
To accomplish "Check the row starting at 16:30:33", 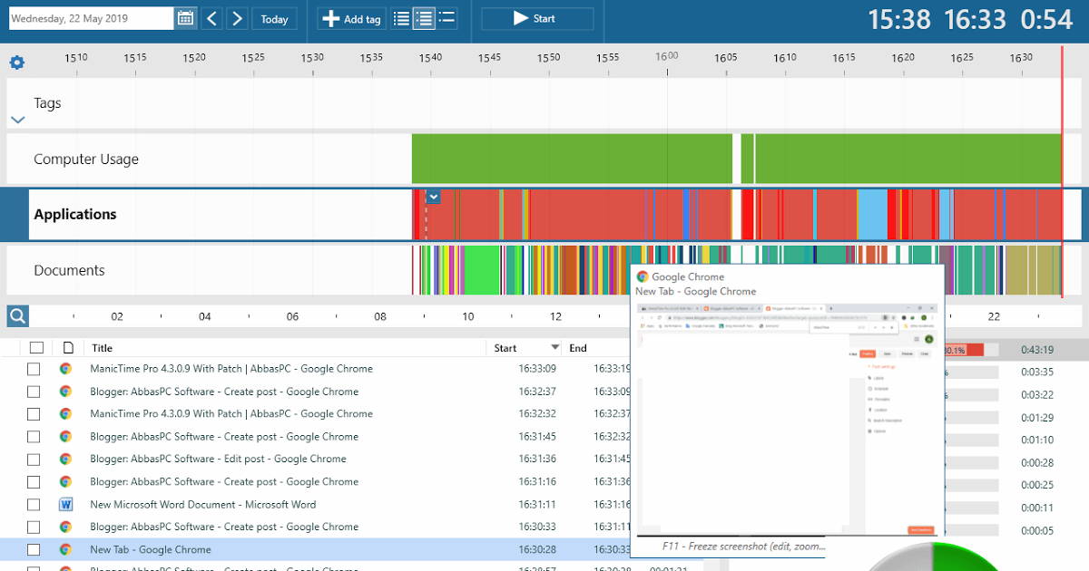I will coord(34,527).
